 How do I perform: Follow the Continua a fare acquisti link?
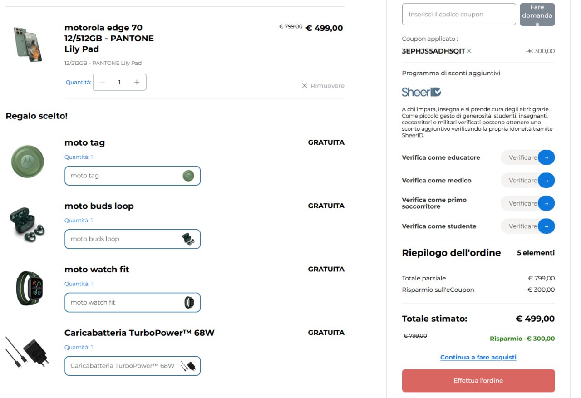478,357
